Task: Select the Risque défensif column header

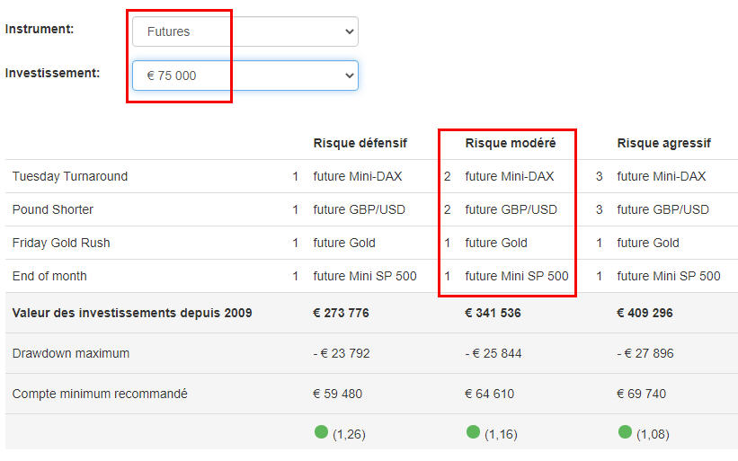Action: [x=360, y=143]
